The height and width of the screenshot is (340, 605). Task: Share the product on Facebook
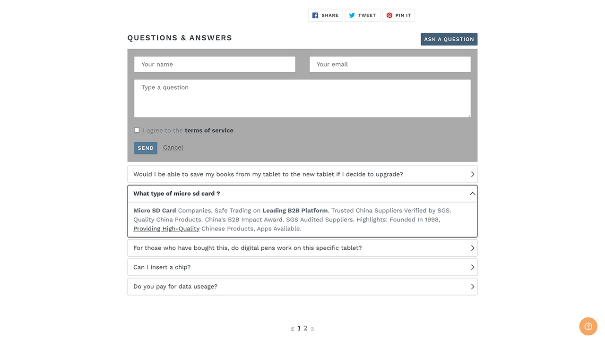pos(325,15)
